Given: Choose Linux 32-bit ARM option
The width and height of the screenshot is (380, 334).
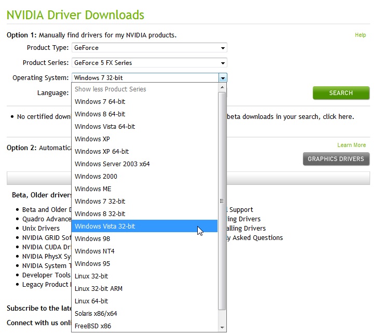Looking at the screenshot, I should pos(145,289).
